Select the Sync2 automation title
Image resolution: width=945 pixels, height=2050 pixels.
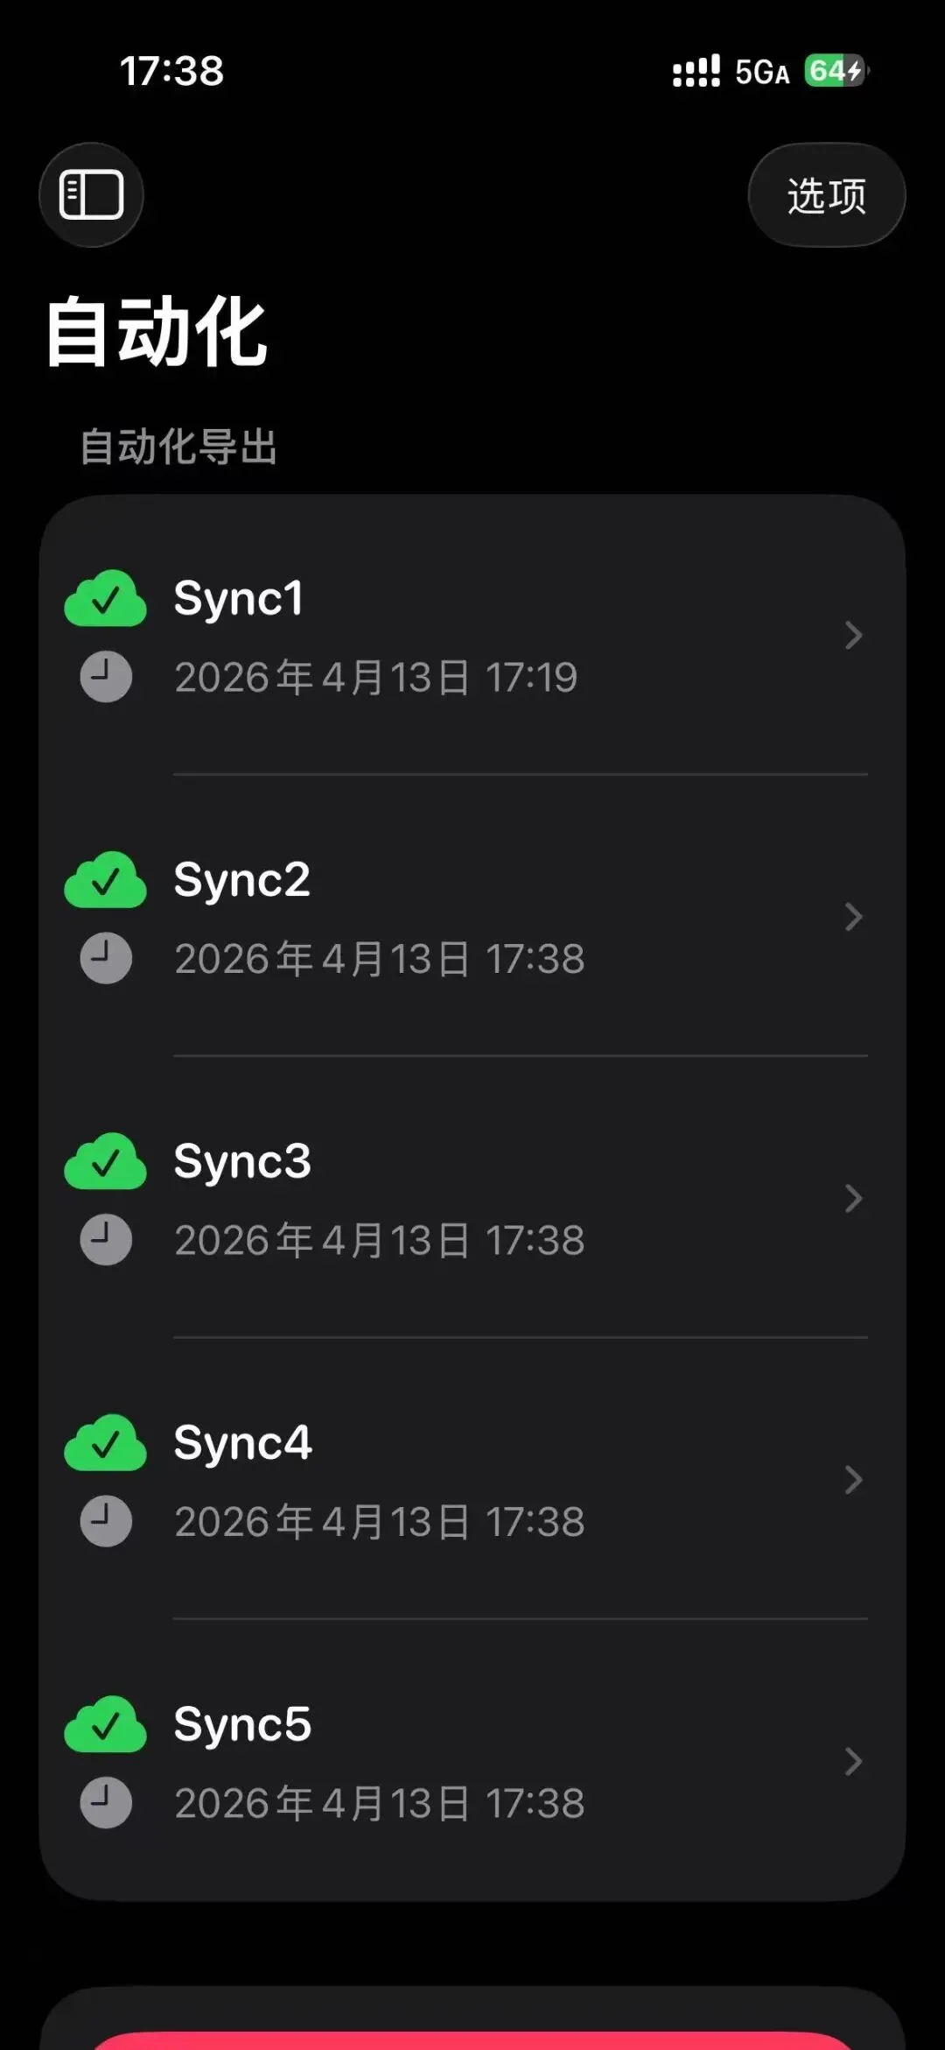pyautogui.click(x=241, y=880)
